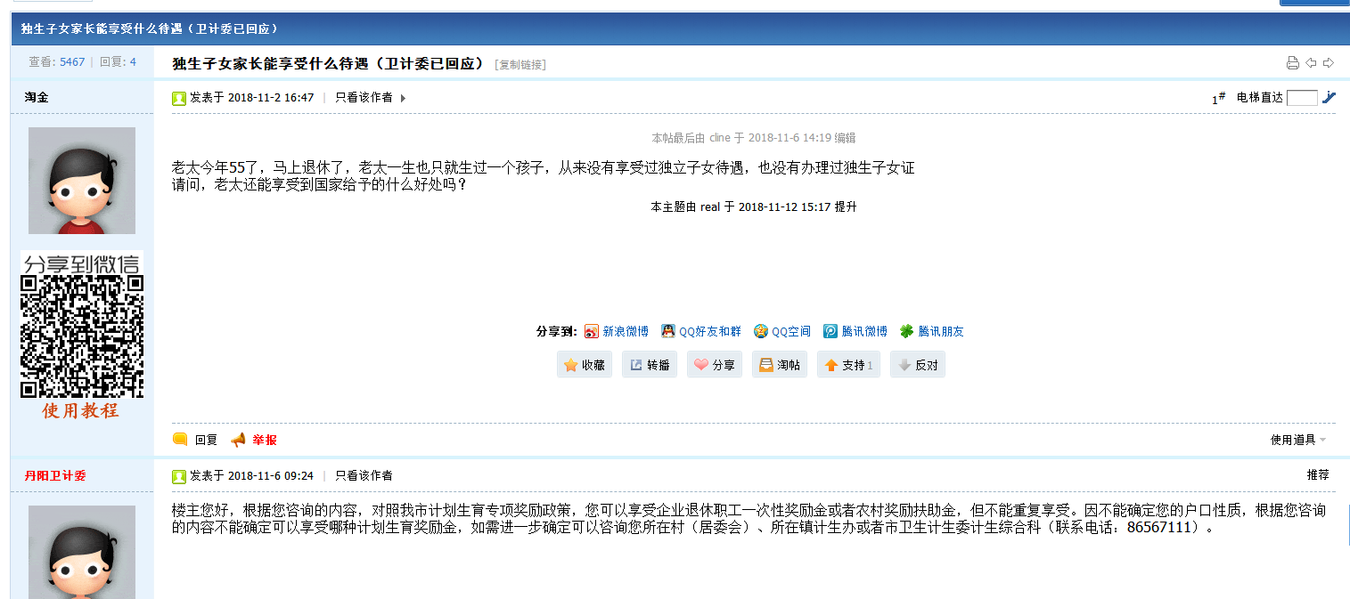Screen dimensions: 1350x599
Task: Click user real in the 提升 notice
Action: (x=710, y=206)
